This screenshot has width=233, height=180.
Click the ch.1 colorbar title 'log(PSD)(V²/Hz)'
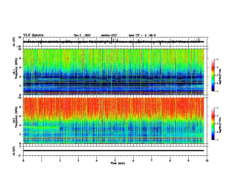pos(220,77)
